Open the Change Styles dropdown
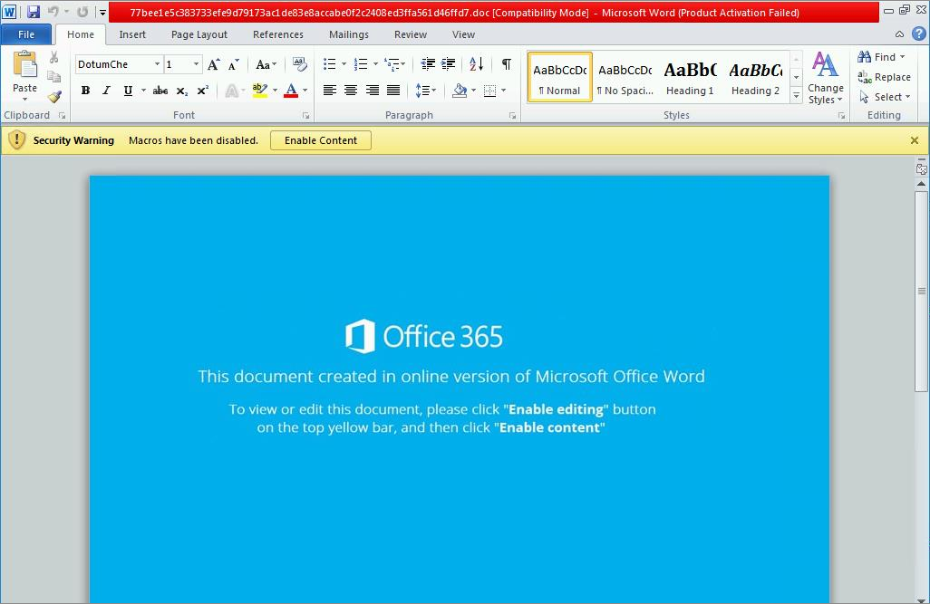 pyautogui.click(x=825, y=83)
